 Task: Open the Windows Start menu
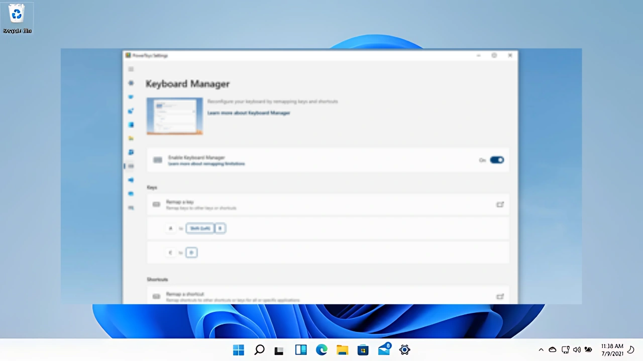tap(238, 350)
